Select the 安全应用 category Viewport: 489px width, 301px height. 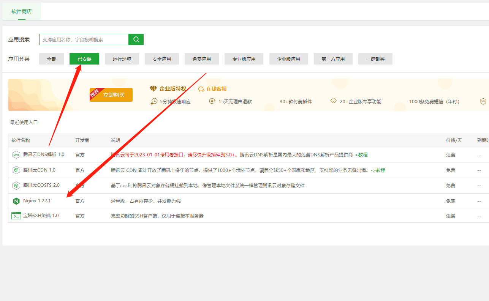162,59
